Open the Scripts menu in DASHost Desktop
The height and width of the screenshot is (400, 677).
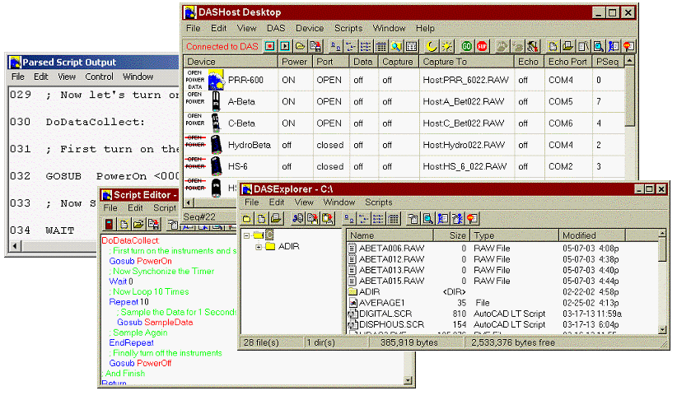(x=348, y=28)
